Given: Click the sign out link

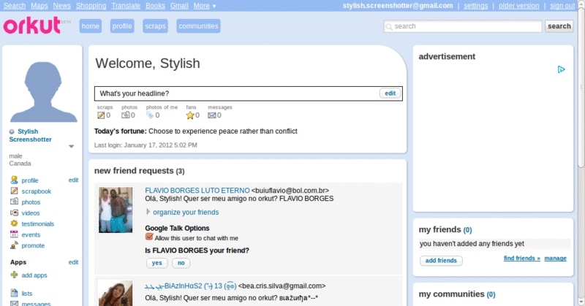Looking at the screenshot, I should 562,6.
